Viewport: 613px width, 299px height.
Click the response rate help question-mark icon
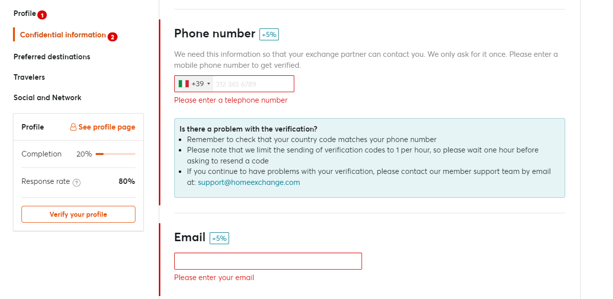(x=77, y=182)
